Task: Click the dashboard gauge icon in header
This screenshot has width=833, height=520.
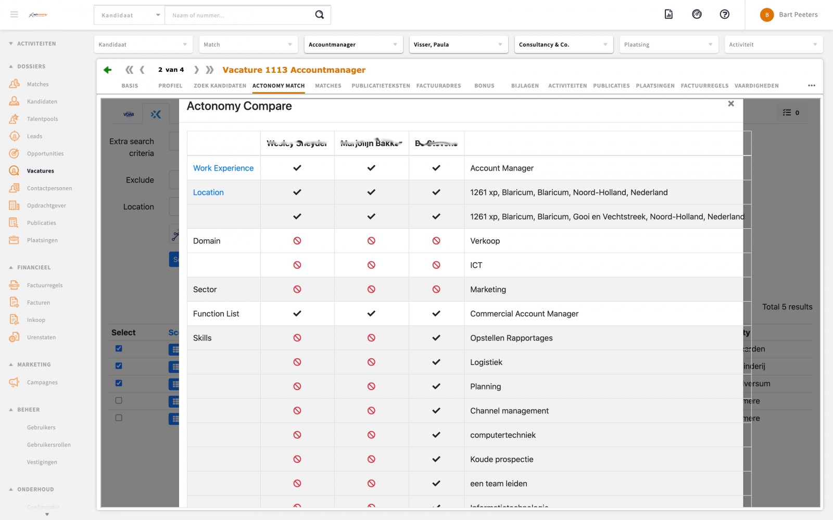Action: [697, 15]
